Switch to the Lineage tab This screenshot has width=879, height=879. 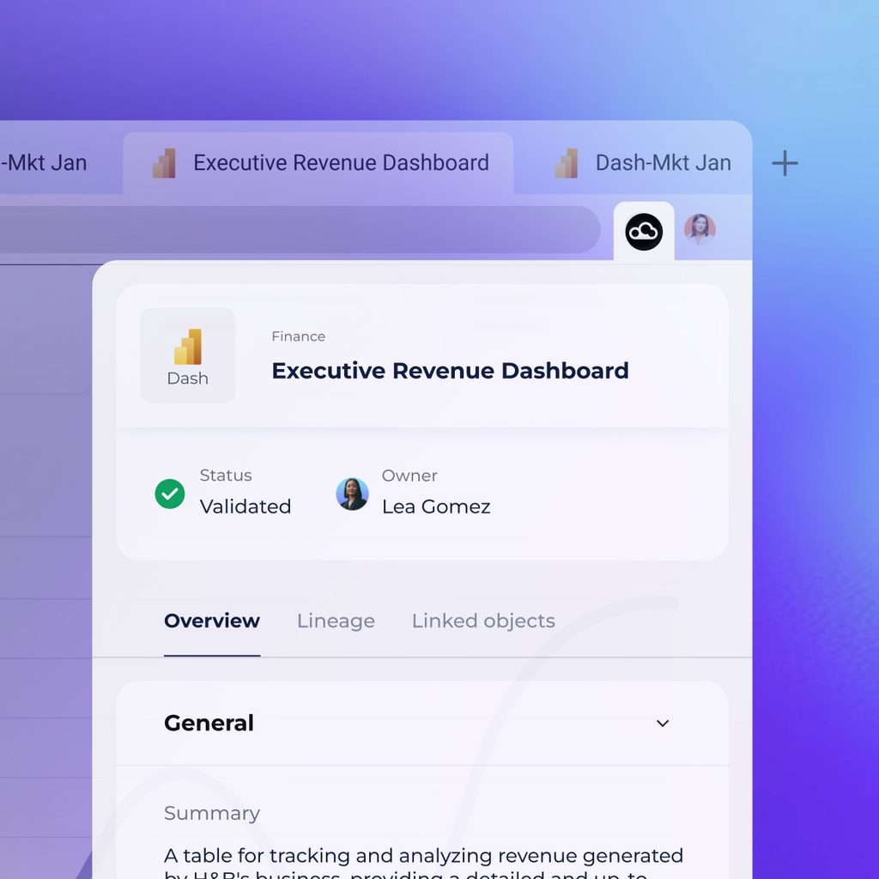[336, 621]
